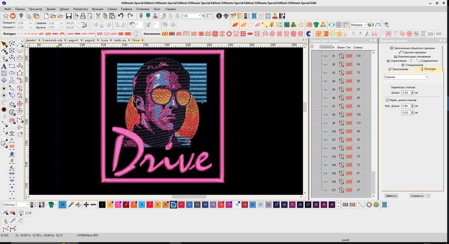Switch to the Заполнения properties tab
Screen dimensions: 449x244
click(398, 69)
